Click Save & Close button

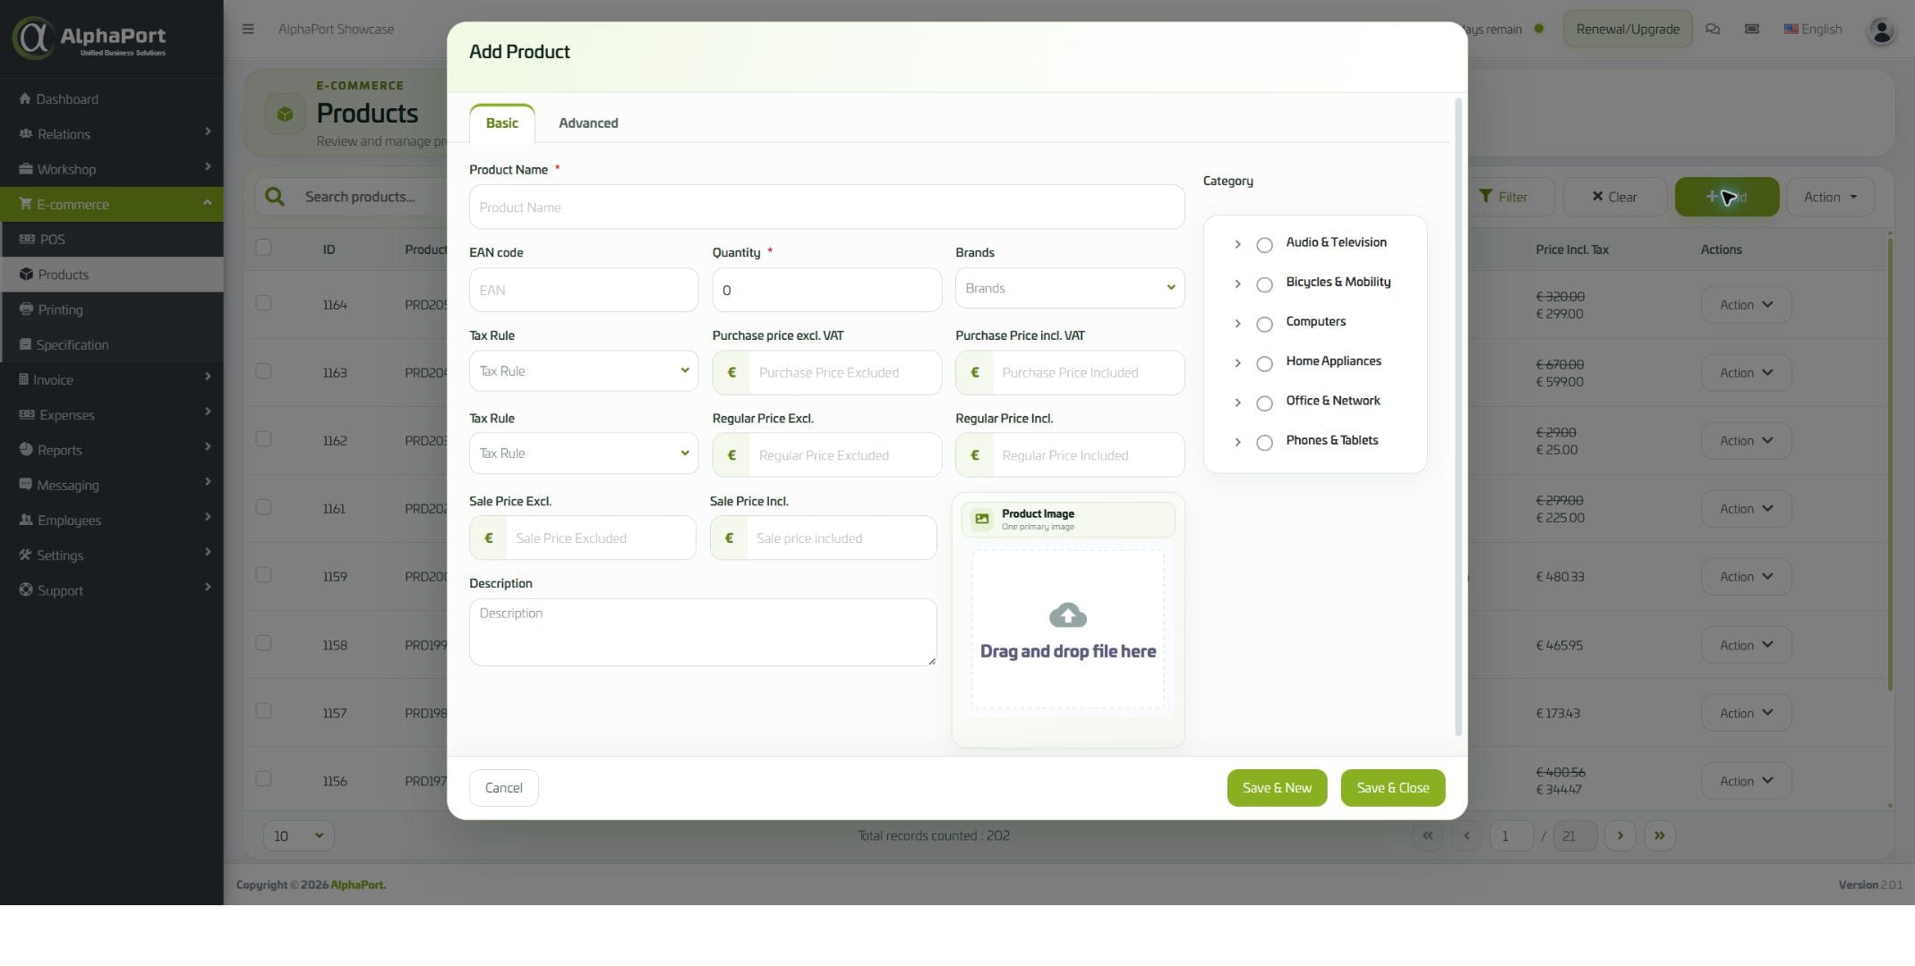click(1392, 788)
